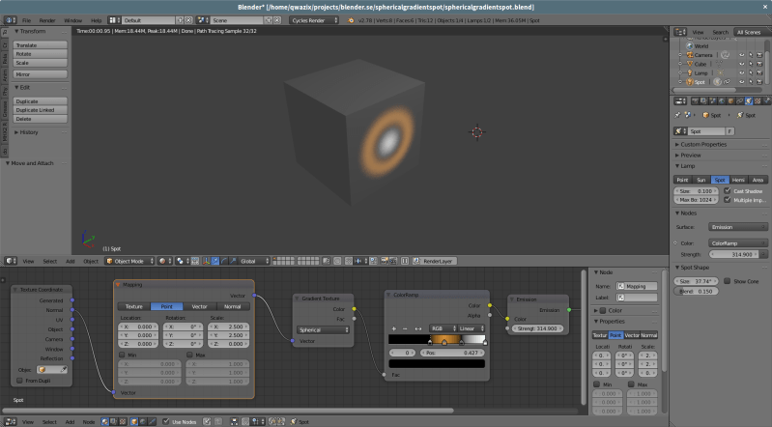Add a color stop with the ColorRamp plus
This screenshot has height=427, width=772.
tap(394, 328)
